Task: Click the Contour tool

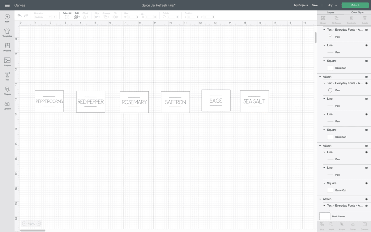Action: point(365,224)
